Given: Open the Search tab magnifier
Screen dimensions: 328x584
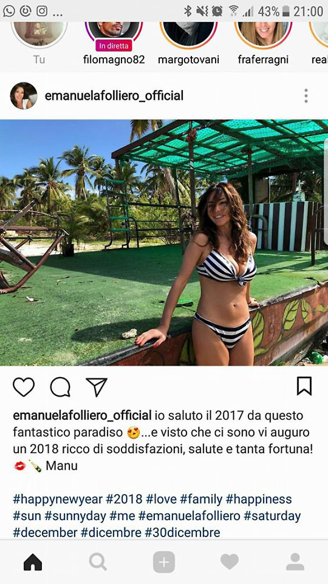Looking at the screenshot, I should 98,562.
